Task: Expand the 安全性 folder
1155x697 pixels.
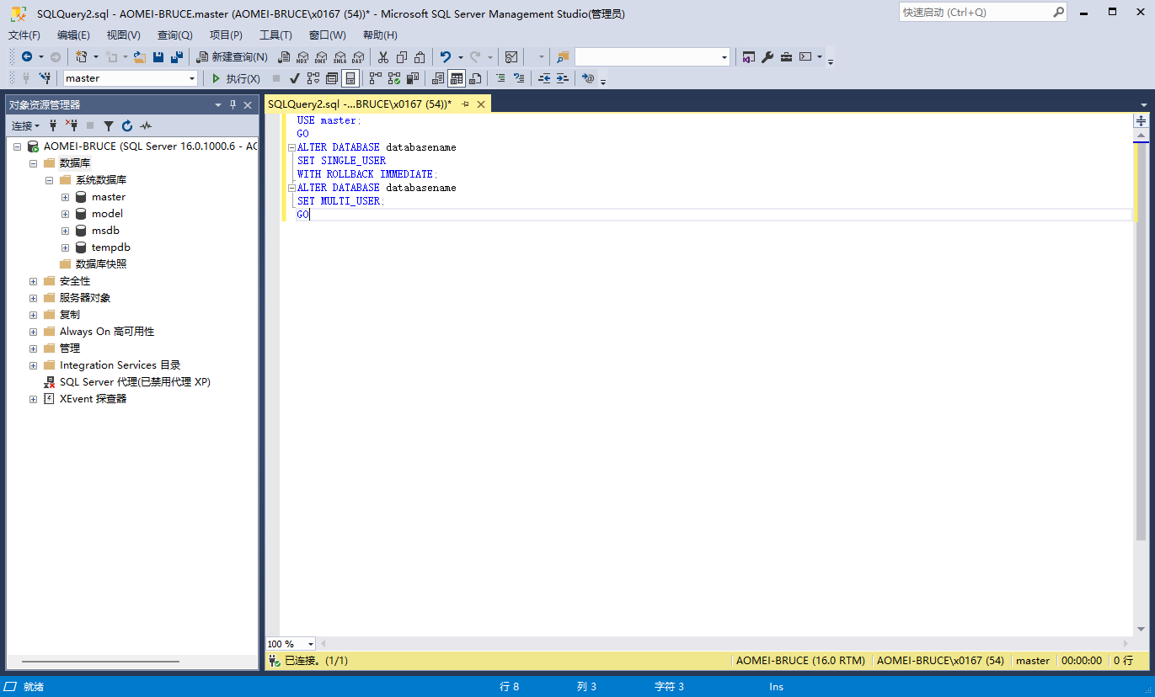Action: 33,281
